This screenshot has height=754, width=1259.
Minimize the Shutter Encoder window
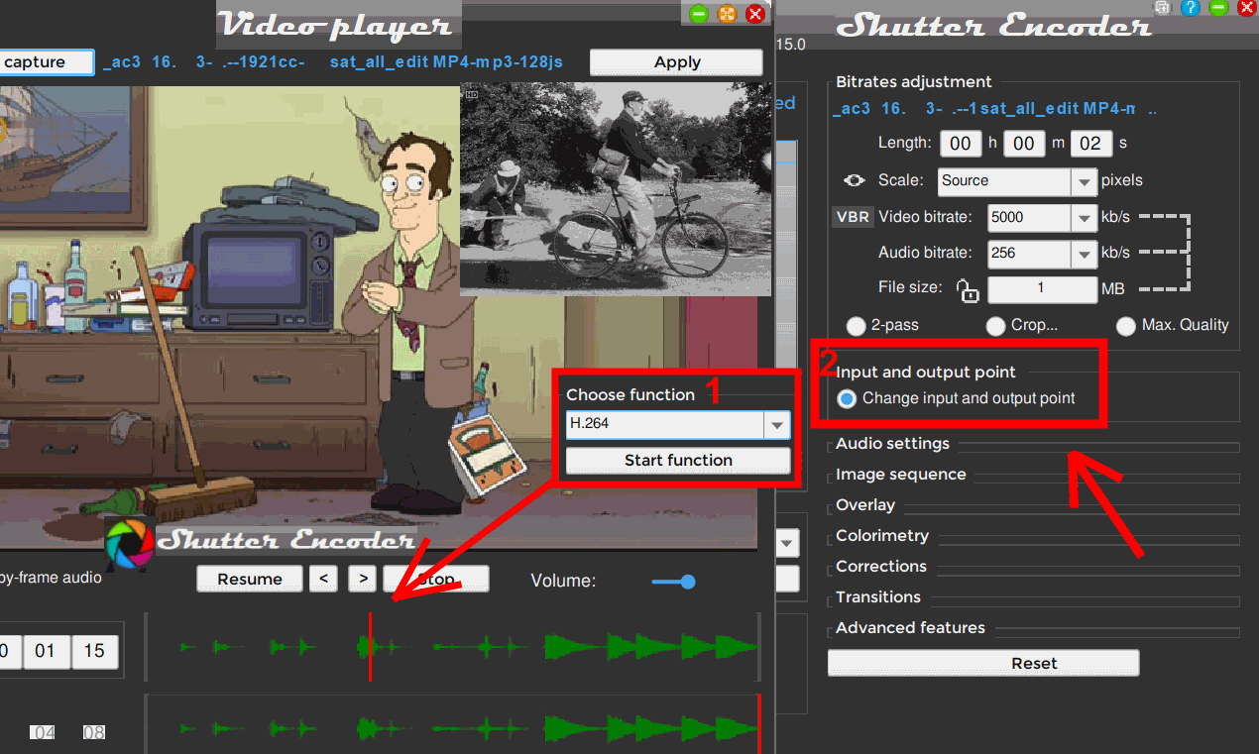(x=1219, y=8)
